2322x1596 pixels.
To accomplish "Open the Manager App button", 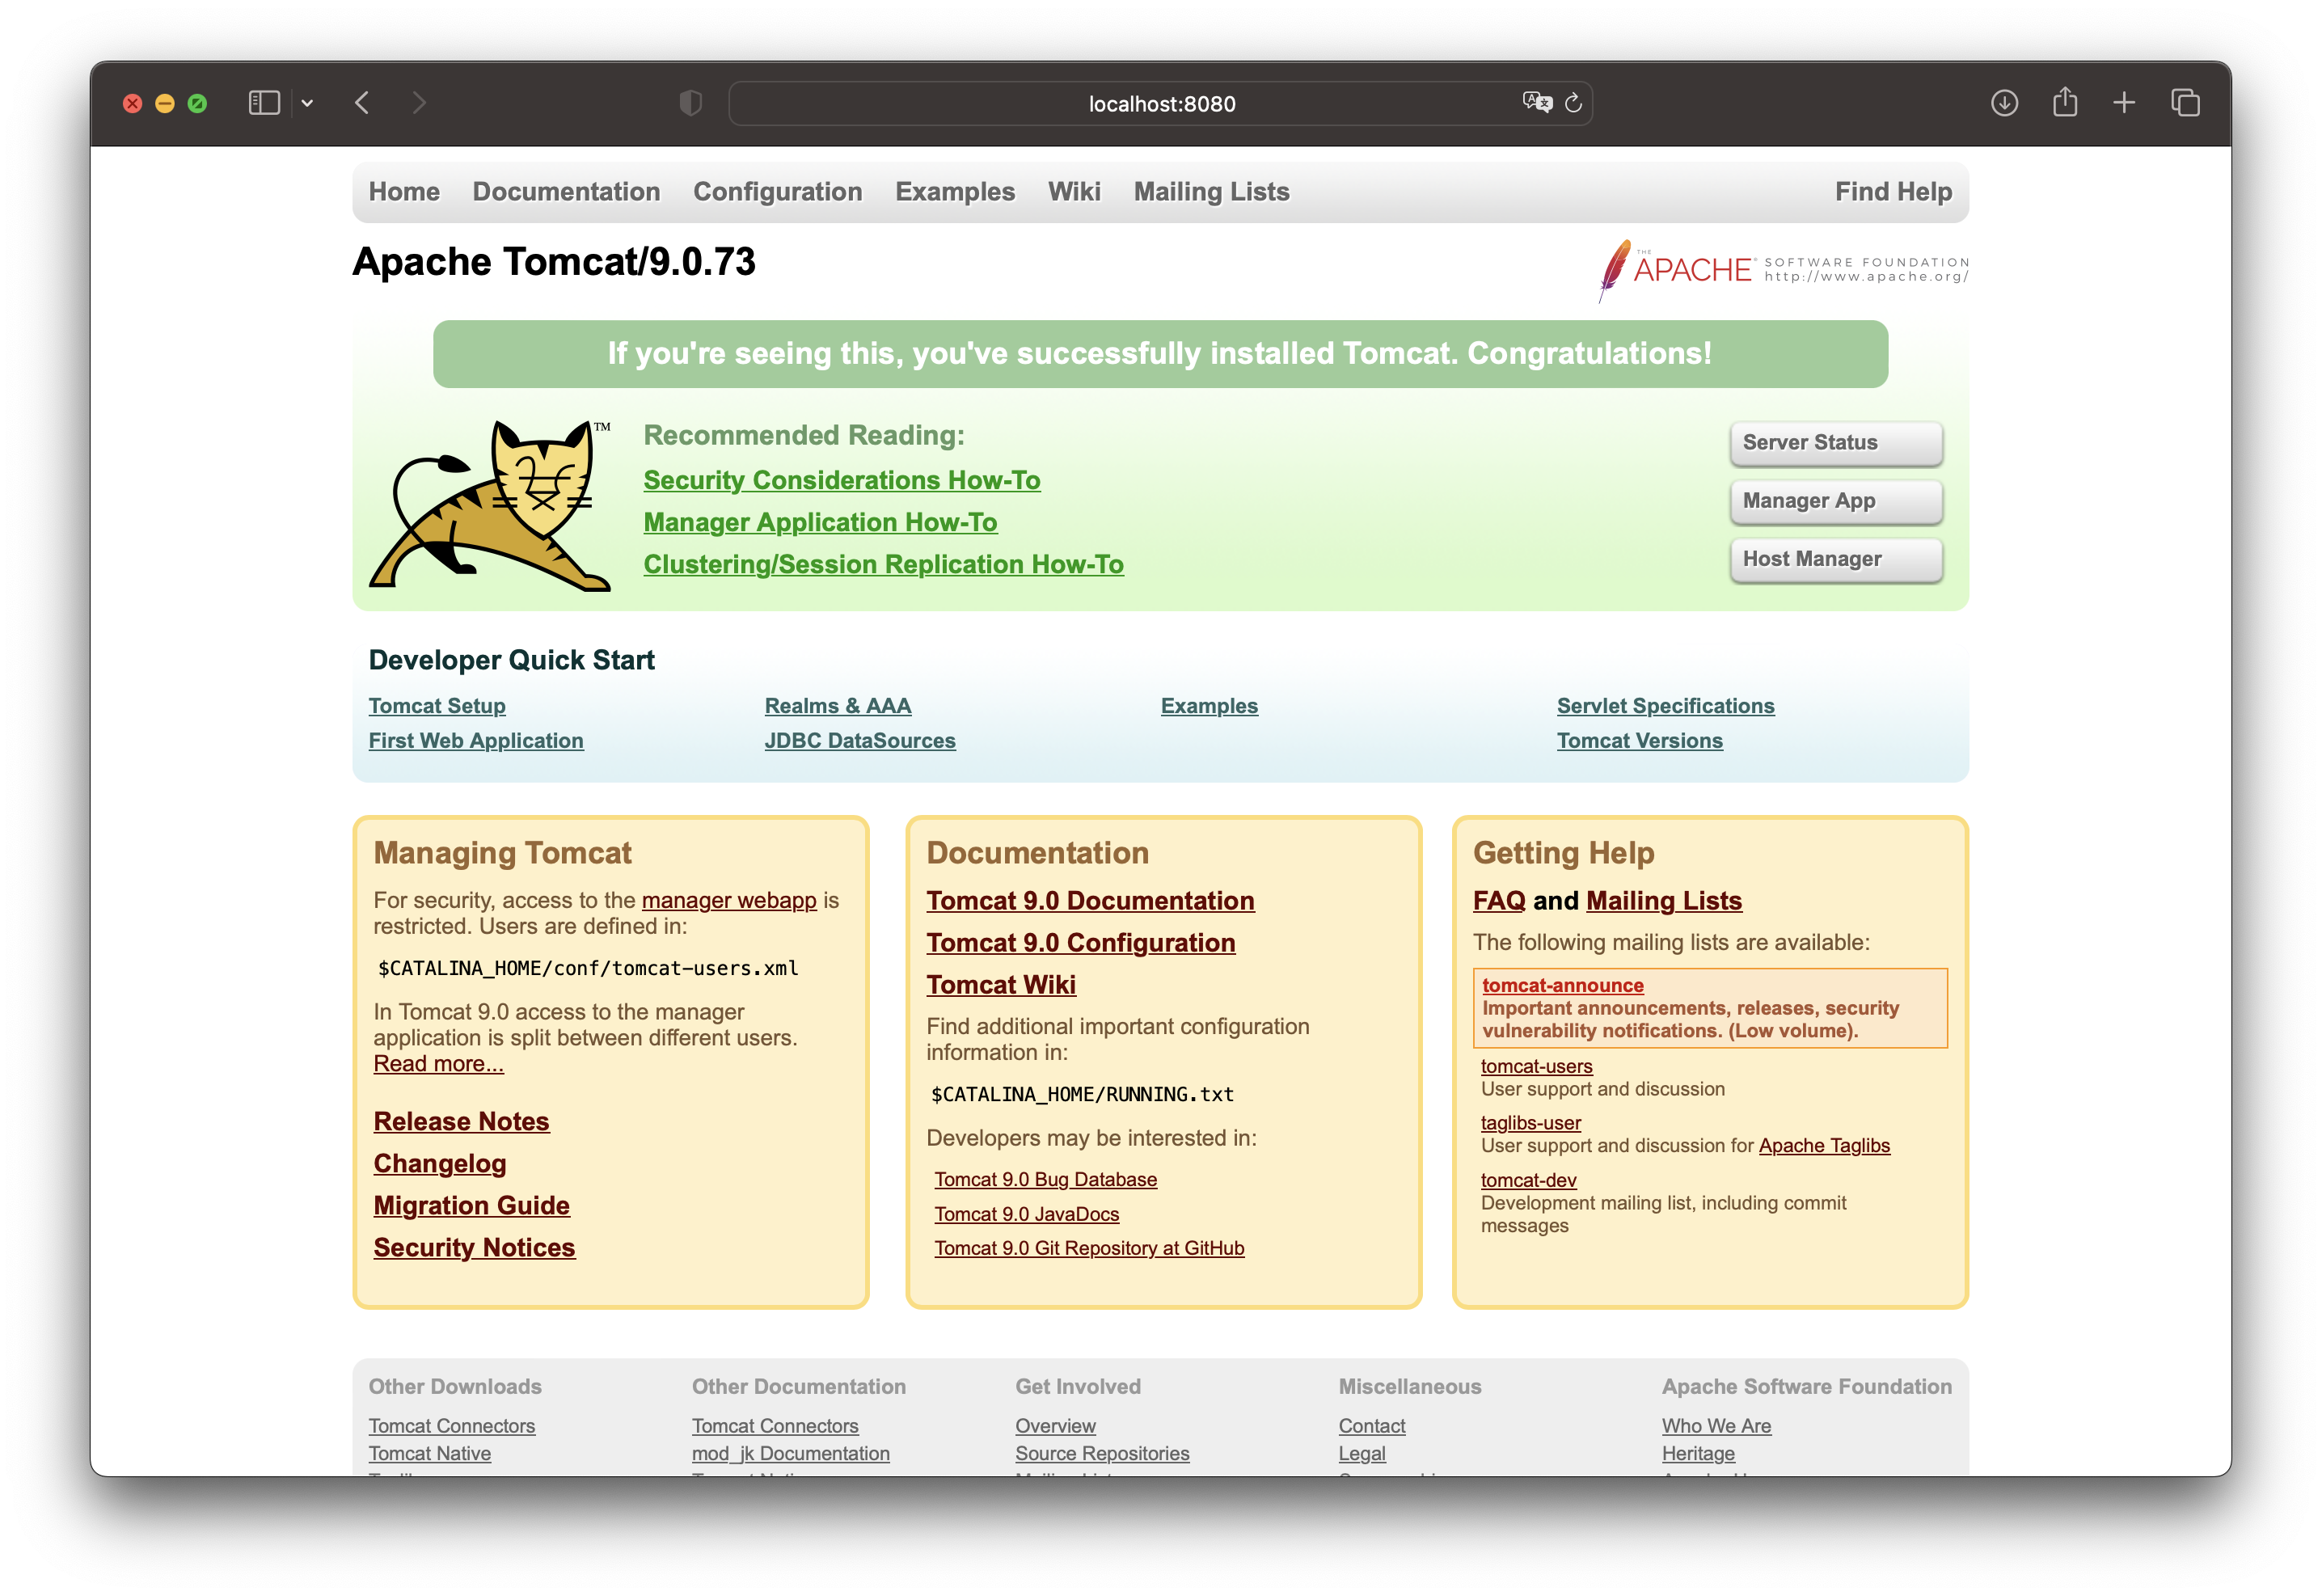I will point(1835,501).
